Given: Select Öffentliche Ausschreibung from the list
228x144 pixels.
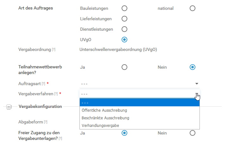Looking at the screenshot, I should (x=104, y=110).
